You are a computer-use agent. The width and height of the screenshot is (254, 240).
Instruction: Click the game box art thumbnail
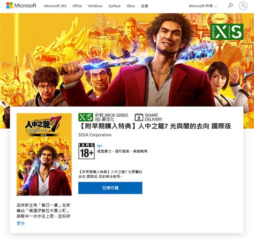pos(44,154)
